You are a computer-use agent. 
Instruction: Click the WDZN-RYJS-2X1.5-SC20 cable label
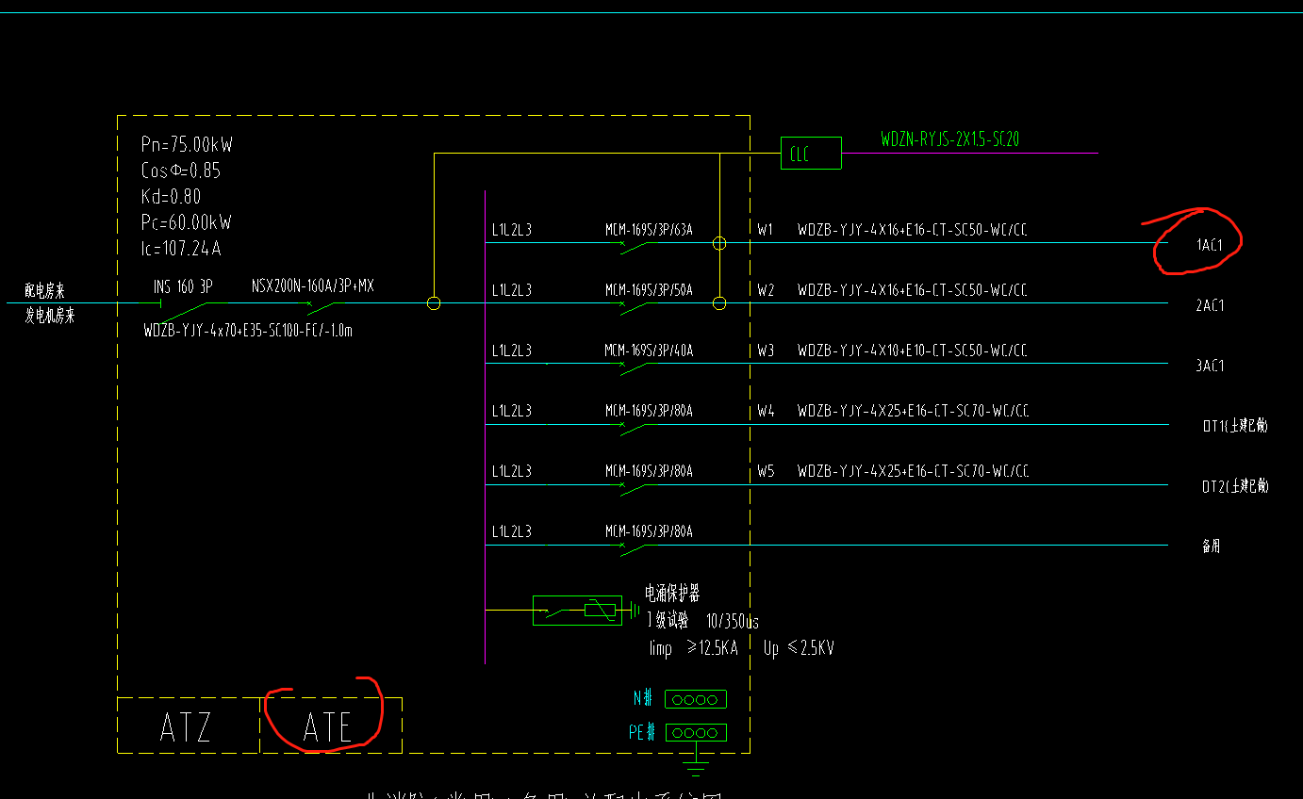[x=949, y=139]
